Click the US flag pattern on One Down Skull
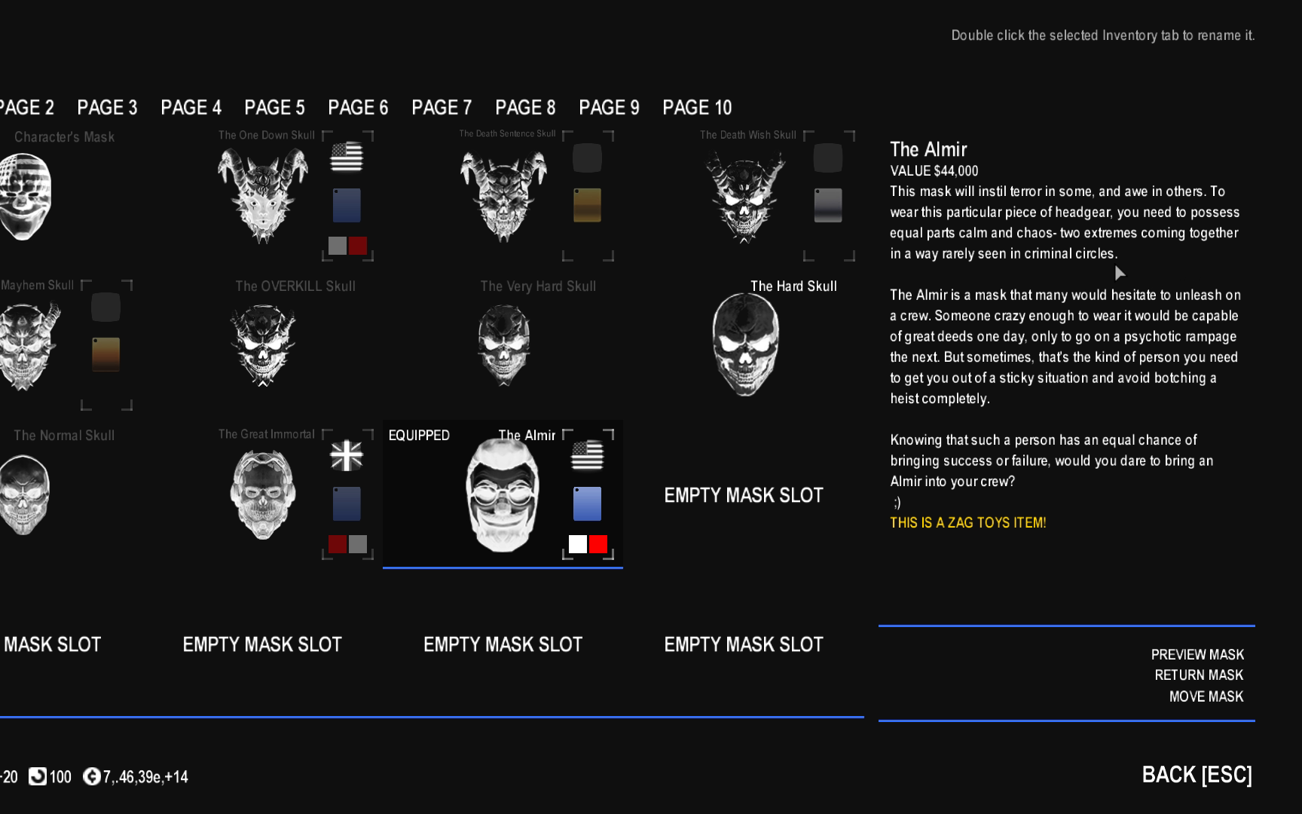The height and width of the screenshot is (814, 1302). click(x=347, y=158)
